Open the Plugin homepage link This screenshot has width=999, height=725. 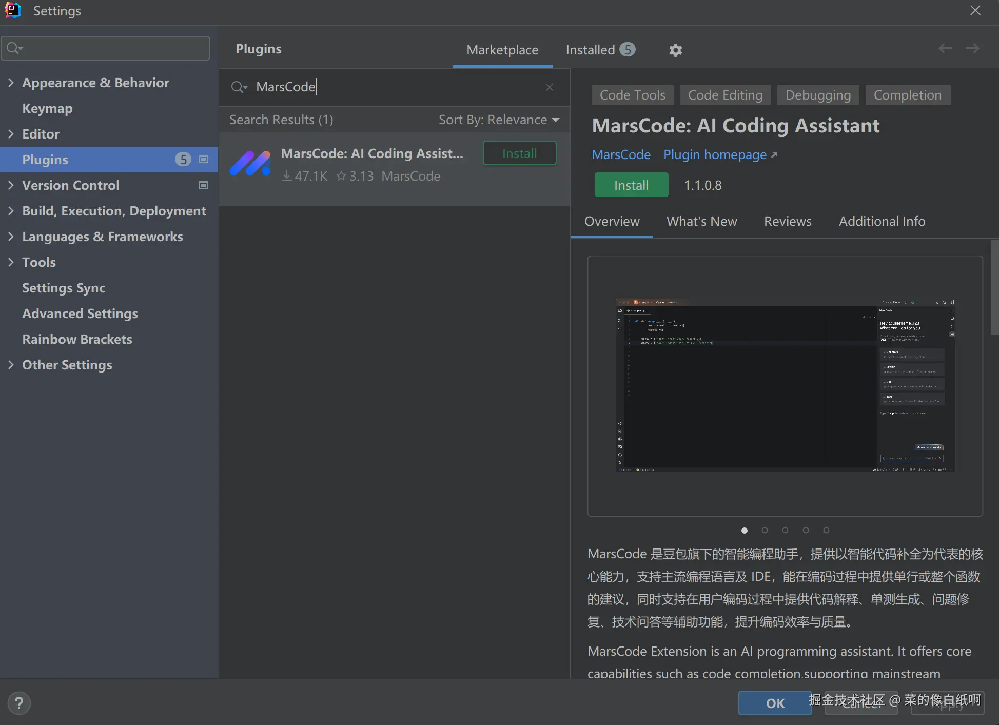pos(720,154)
